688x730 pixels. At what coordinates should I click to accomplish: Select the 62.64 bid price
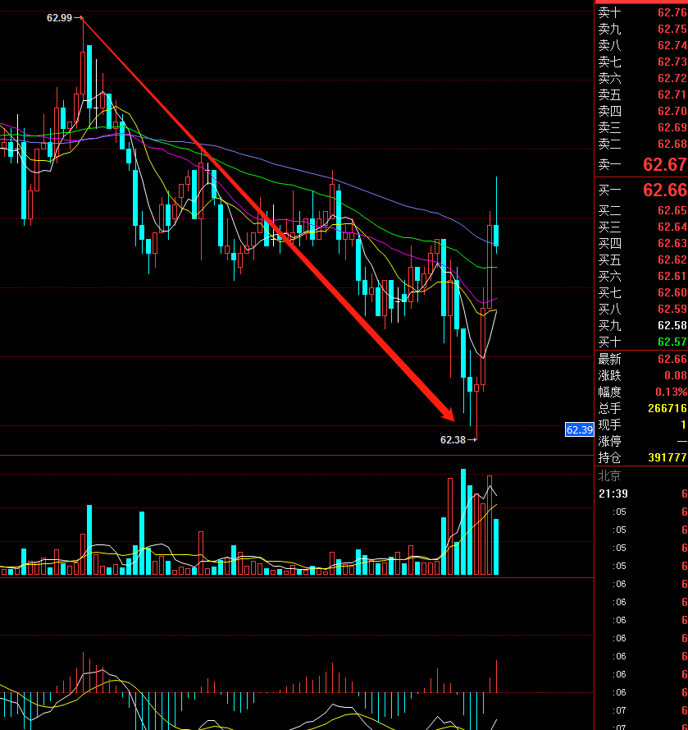point(672,227)
